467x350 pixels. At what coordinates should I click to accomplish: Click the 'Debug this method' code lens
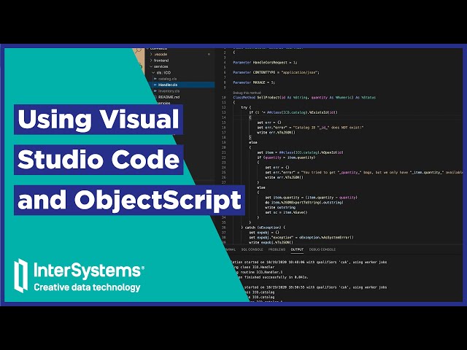click(247, 93)
